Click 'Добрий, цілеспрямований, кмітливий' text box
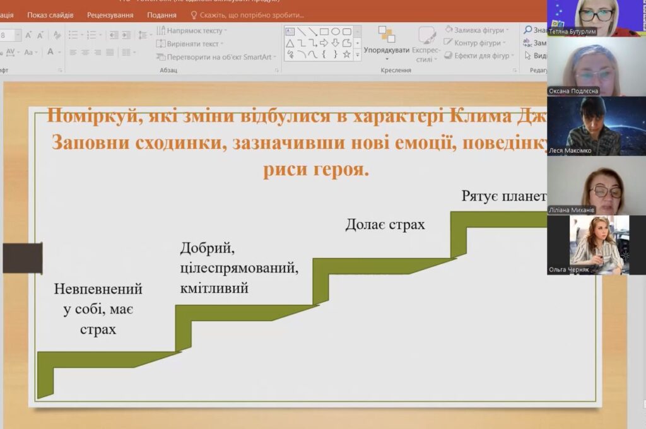 [x=239, y=268]
